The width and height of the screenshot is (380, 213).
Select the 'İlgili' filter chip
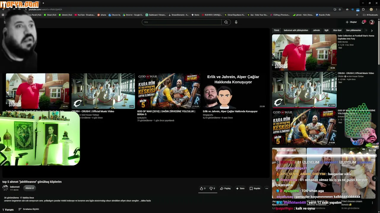pyautogui.click(x=326, y=30)
